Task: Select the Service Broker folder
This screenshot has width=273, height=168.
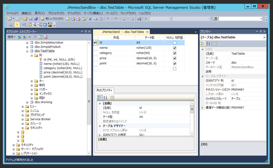Action: pyautogui.click(x=40, y=119)
